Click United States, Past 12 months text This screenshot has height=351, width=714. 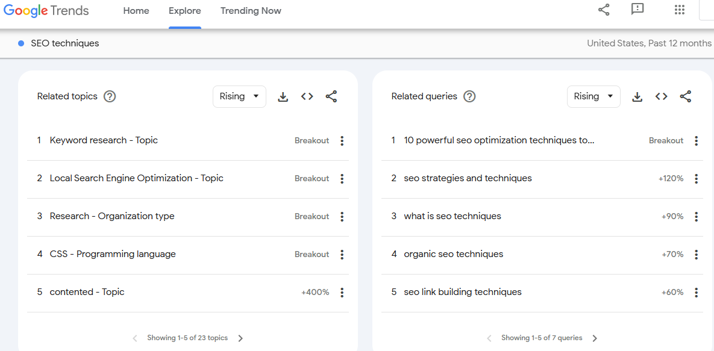tap(649, 43)
